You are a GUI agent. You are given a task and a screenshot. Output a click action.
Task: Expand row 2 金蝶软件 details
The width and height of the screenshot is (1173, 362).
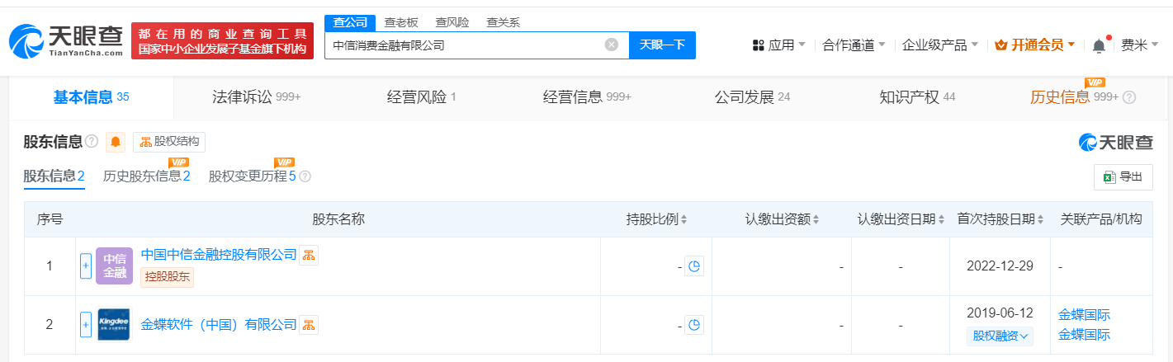[85, 325]
